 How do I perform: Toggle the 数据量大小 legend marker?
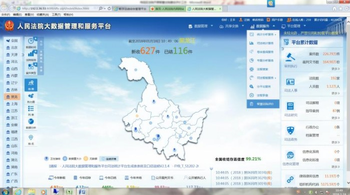(65, 158)
